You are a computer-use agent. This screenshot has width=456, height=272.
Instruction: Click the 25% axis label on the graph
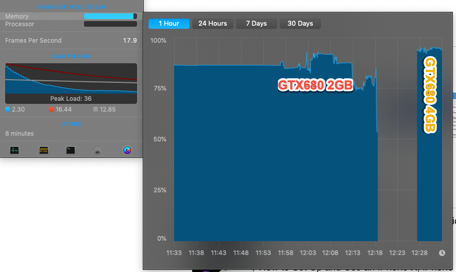pyautogui.click(x=160, y=190)
